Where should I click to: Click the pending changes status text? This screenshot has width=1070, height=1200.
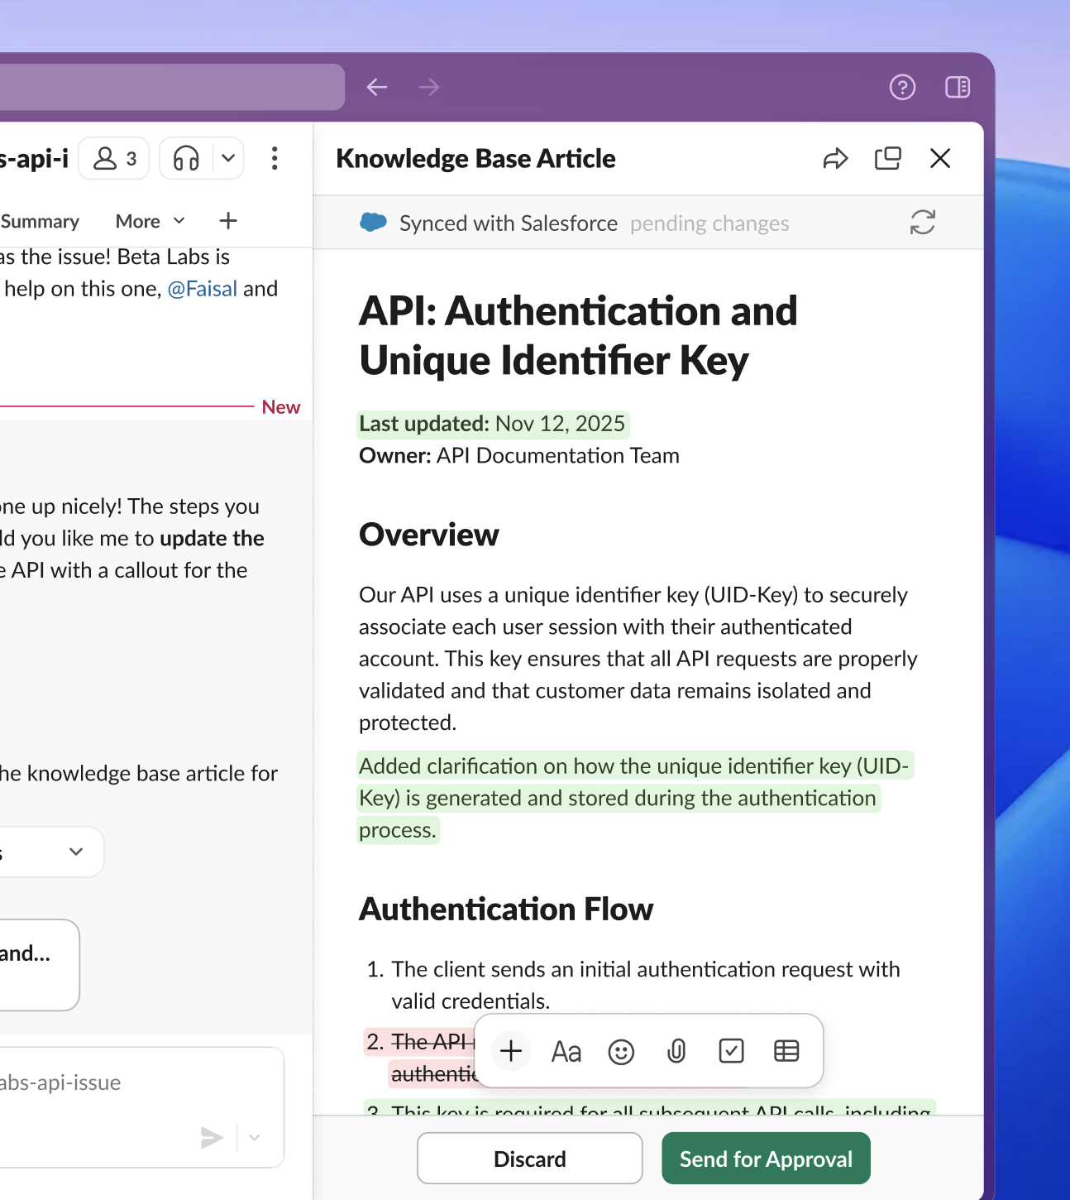tap(709, 223)
